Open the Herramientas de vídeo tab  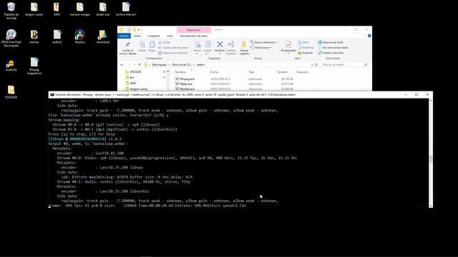click(x=194, y=36)
